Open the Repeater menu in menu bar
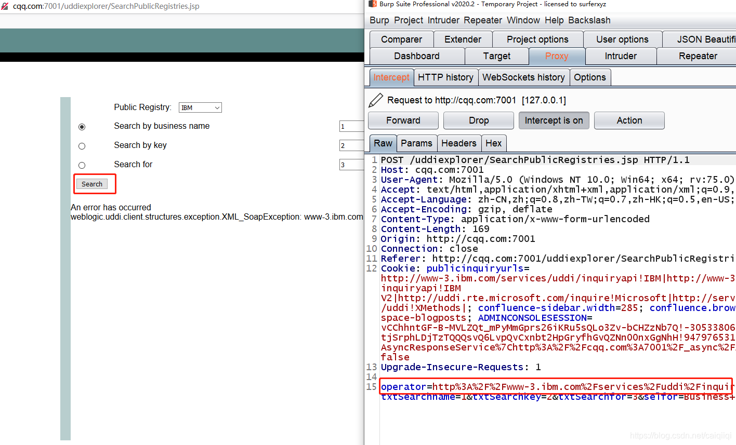736x445 pixels. pos(483,20)
